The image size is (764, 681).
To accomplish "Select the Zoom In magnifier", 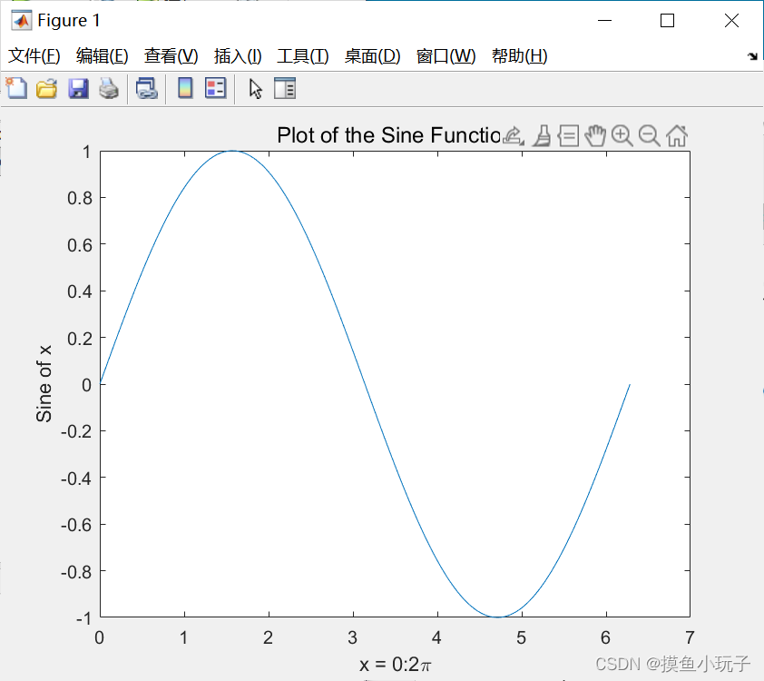I will (622, 135).
